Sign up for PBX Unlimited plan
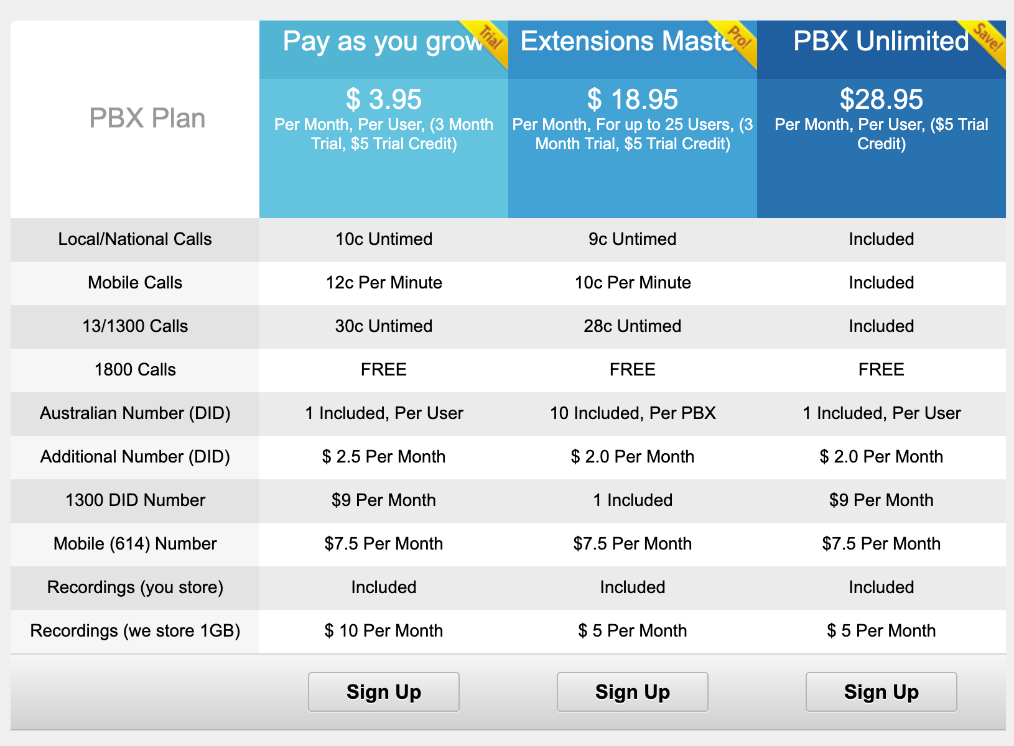 [x=881, y=692]
